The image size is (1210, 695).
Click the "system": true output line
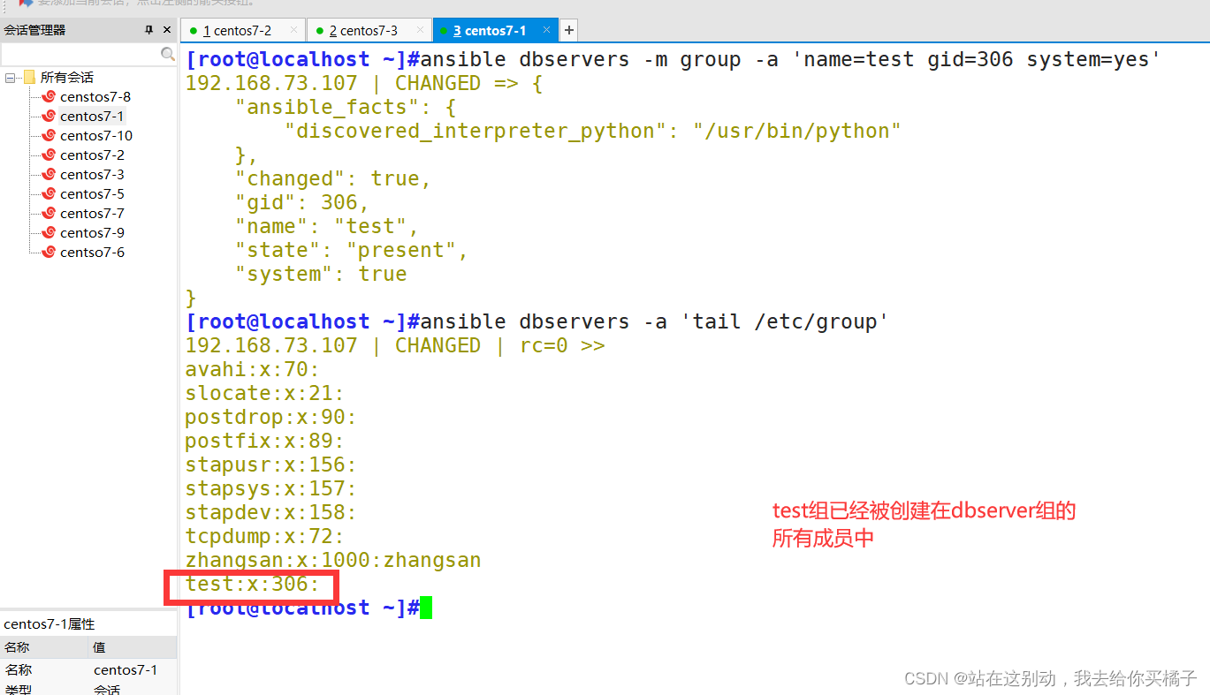[321, 274]
